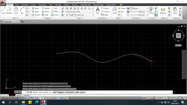The height and width of the screenshot is (105, 187).
Task: Expand the Annotation panel
Action: [x=103, y=18]
